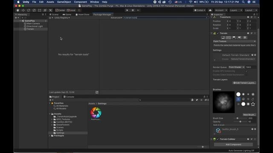Select Create Neighbor Terrains tool

[x=223, y=37]
